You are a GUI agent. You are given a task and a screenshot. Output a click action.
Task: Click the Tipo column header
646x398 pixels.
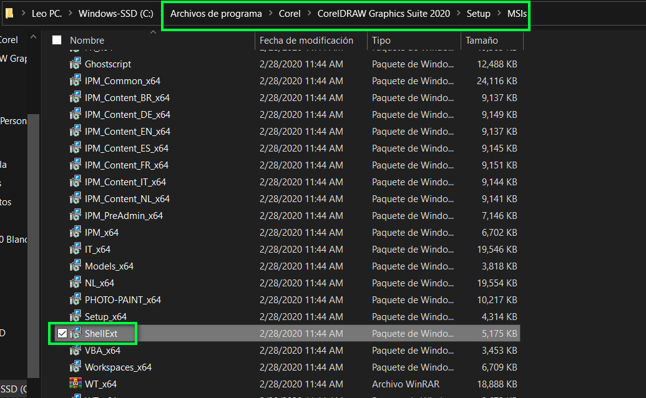(x=381, y=41)
